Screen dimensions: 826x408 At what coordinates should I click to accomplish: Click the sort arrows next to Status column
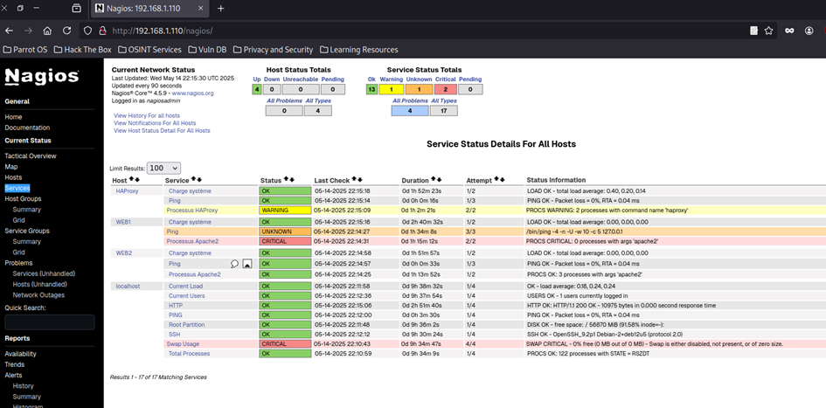[x=290, y=180]
